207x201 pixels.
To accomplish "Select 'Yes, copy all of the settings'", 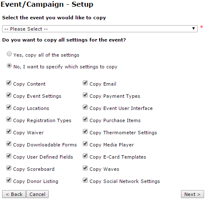I will coord(9,54).
